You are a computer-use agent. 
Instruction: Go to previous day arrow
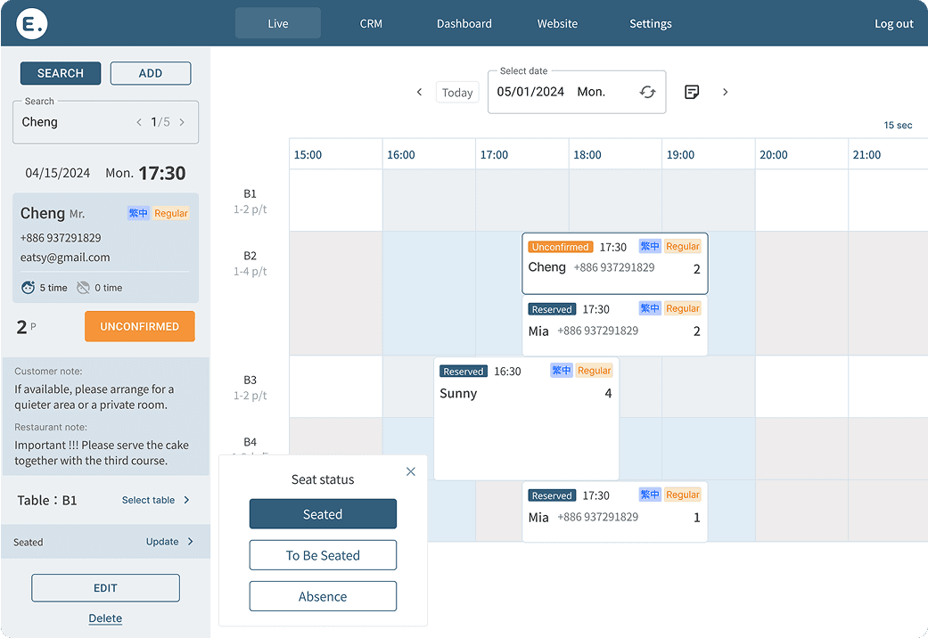pyautogui.click(x=419, y=92)
